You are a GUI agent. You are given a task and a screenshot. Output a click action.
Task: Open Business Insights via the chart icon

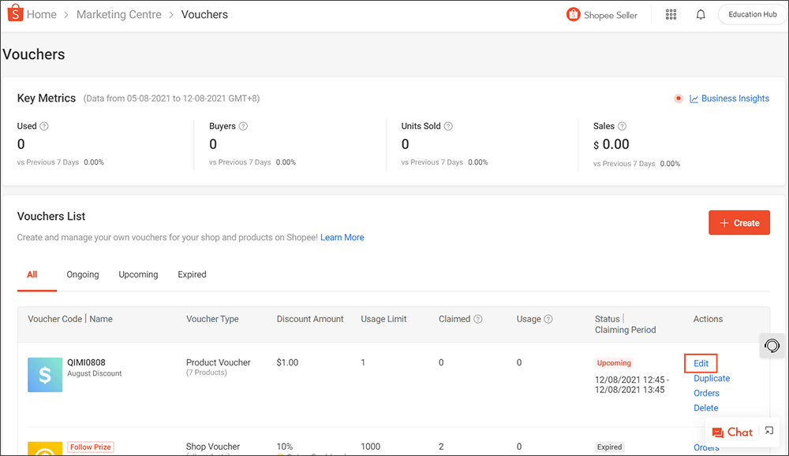coord(694,98)
